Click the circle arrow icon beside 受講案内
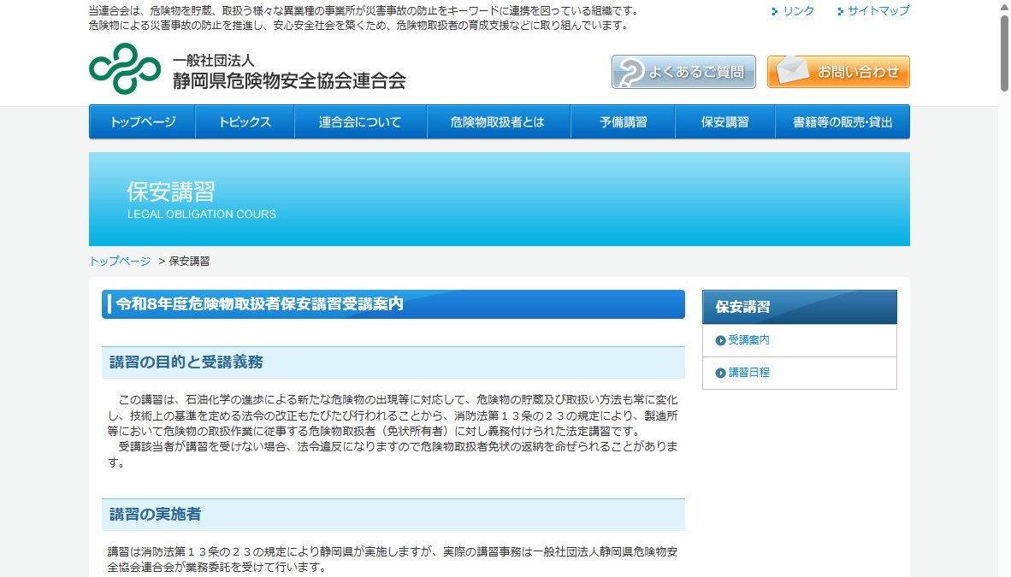Viewport: 1011px width, 577px height. [720, 340]
